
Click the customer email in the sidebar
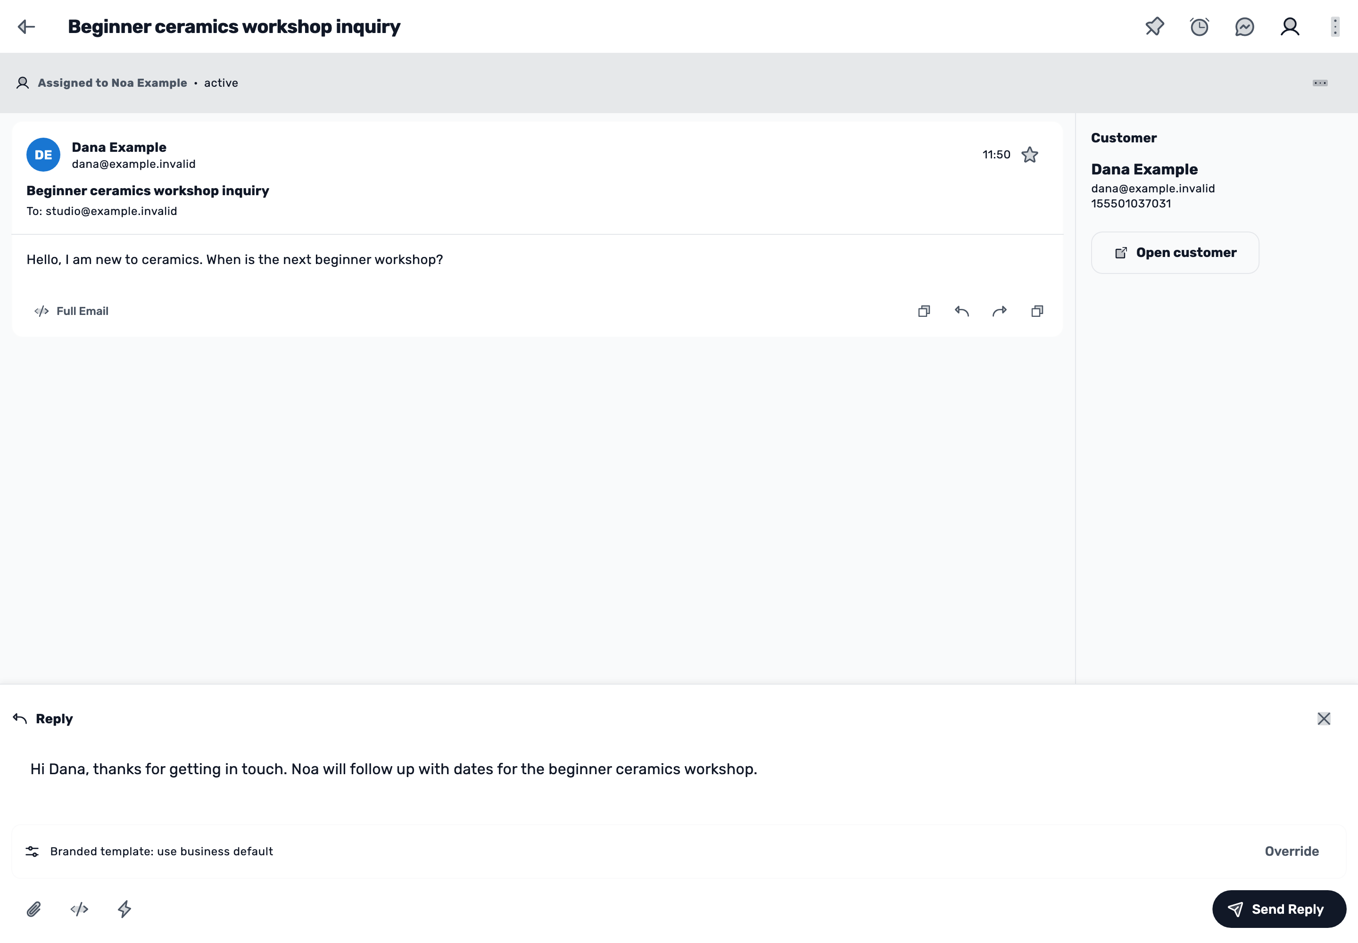pyautogui.click(x=1152, y=189)
